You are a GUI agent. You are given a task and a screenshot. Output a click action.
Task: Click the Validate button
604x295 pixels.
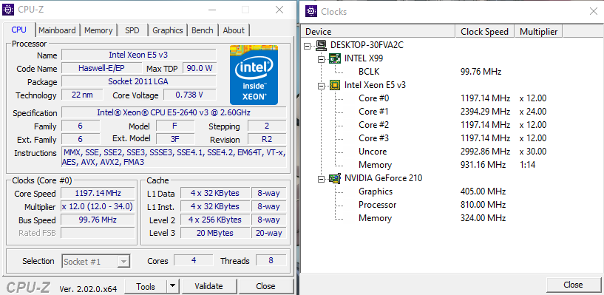click(208, 286)
